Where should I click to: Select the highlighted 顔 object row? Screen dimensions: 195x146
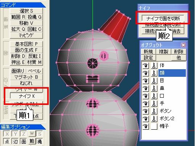coord(172,73)
